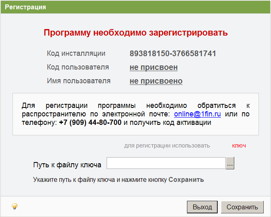Image resolution: width=271 pixels, height=217 pixels.
Task: Click the Сохранить button
Action: click(x=242, y=207)
